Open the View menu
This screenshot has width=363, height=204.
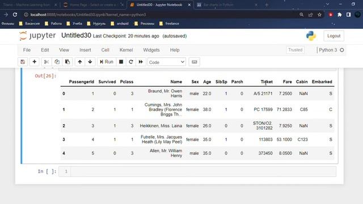click(64, 50)
